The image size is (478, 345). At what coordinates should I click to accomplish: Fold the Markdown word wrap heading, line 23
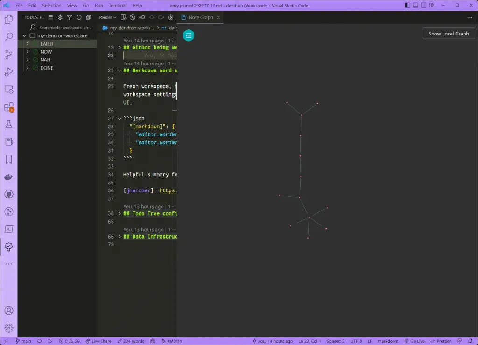pyautogui.click(x=119, y=70)
